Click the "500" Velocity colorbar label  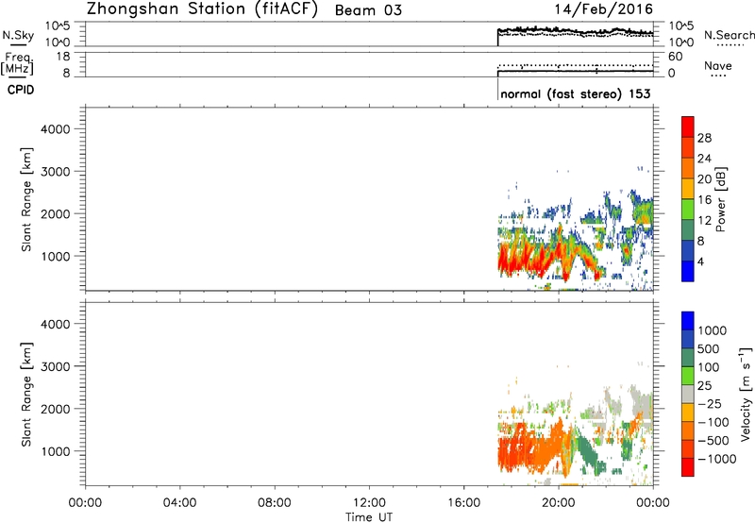pos(711,348)
